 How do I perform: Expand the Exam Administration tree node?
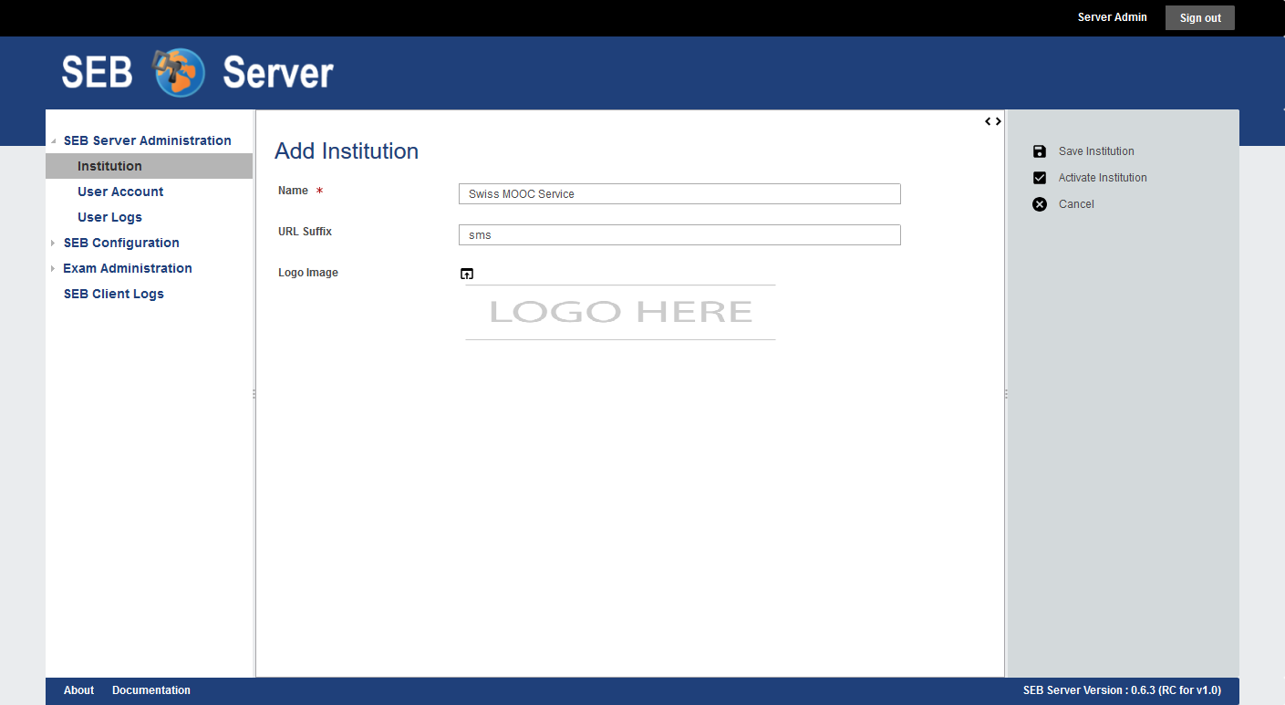tap(54, 269)
